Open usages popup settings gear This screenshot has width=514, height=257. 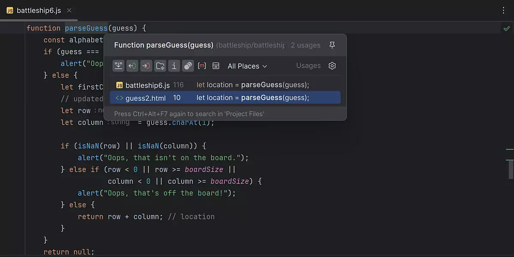coord(332,66)
